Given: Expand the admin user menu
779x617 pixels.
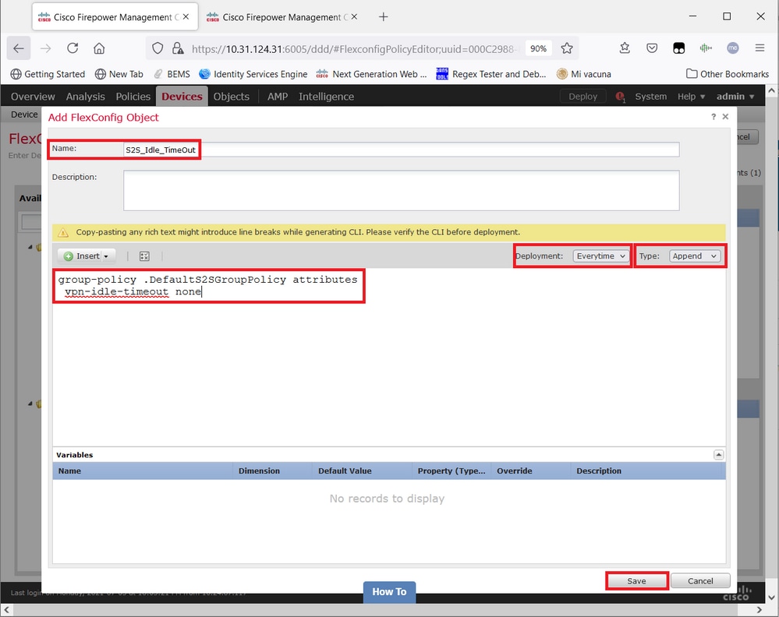Looking at the screenshot, I should tap(735, 97).
